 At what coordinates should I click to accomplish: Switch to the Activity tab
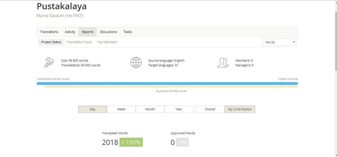click(70, 32)
